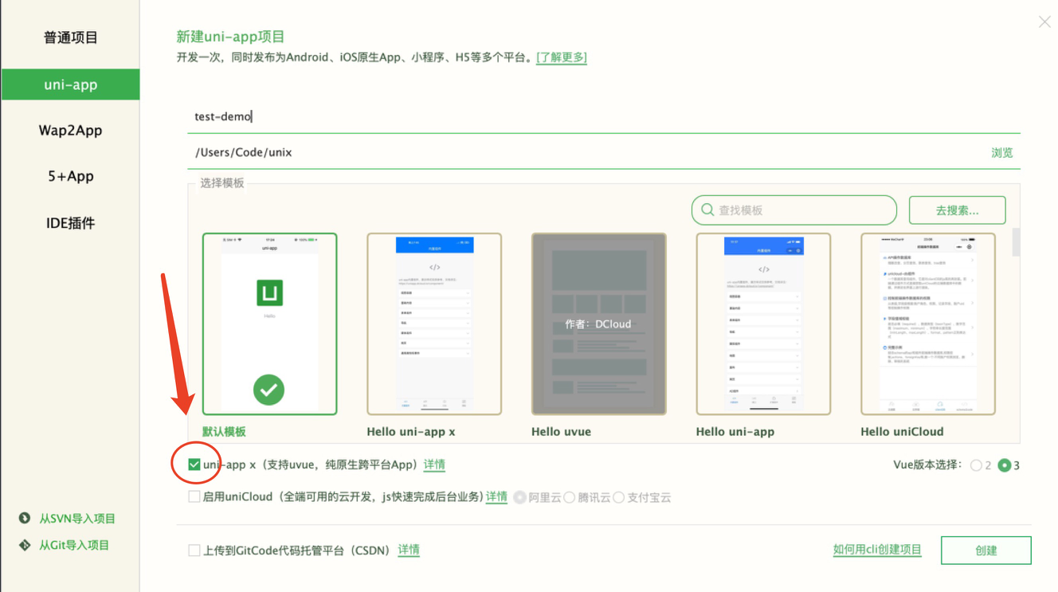
Task: Click 浏览 to browse project location
Action: (1002, 152)
